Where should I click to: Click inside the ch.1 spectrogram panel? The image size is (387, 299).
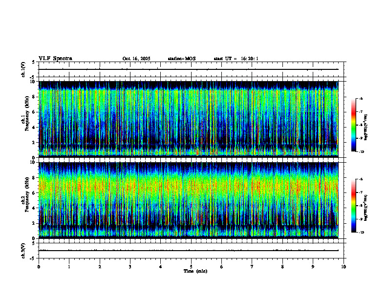[188, 119]
